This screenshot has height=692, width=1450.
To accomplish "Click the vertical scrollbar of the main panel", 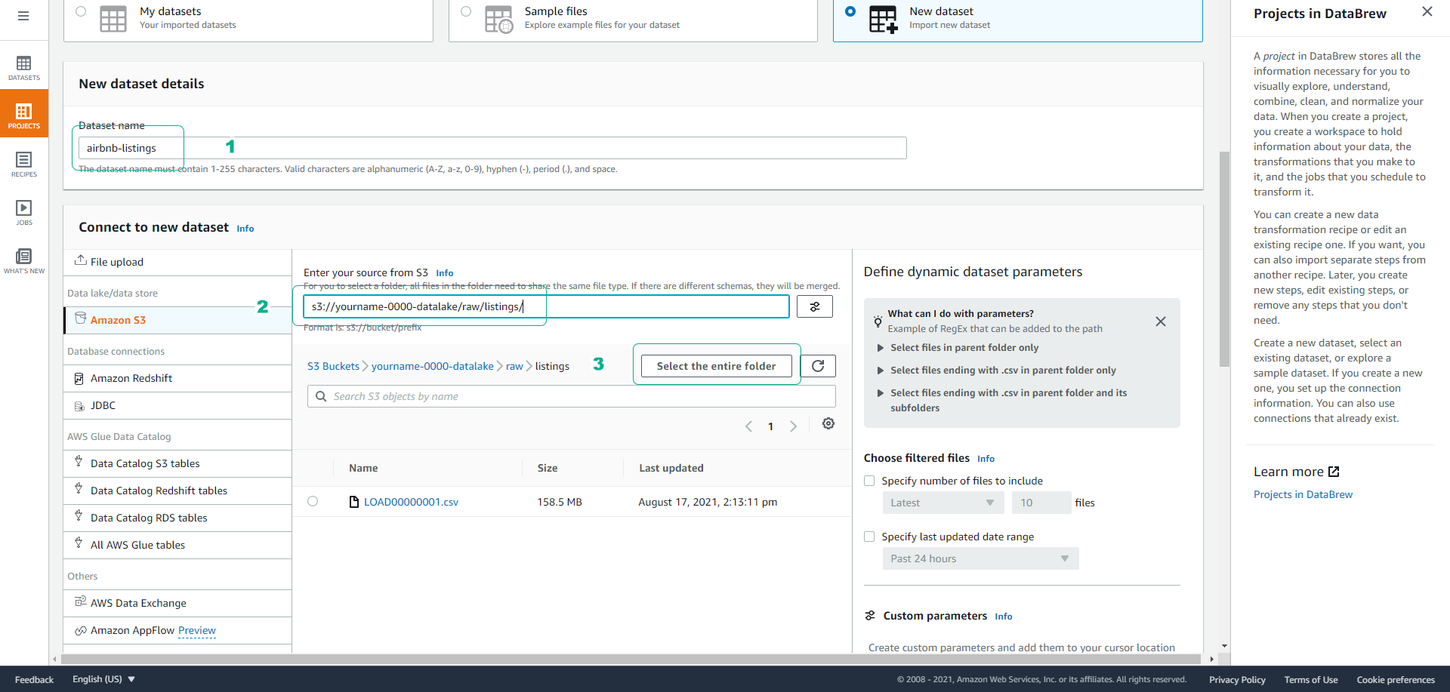I will (1224, 259).
